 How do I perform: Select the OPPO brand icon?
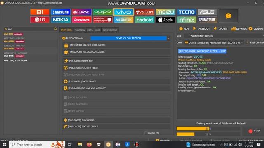[x=103, y=12]
